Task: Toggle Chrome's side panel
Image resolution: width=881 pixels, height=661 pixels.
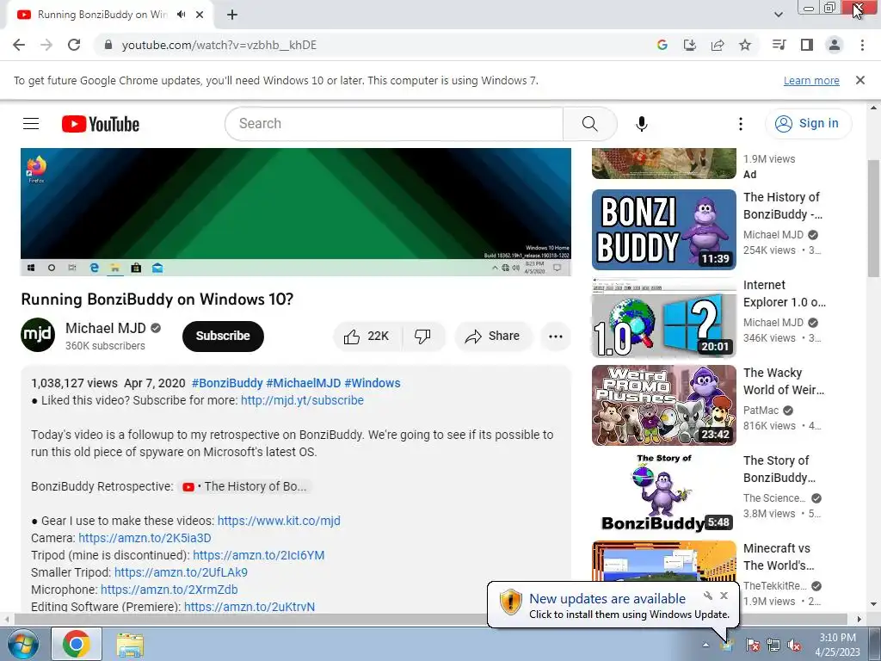Action: point(807,45)
